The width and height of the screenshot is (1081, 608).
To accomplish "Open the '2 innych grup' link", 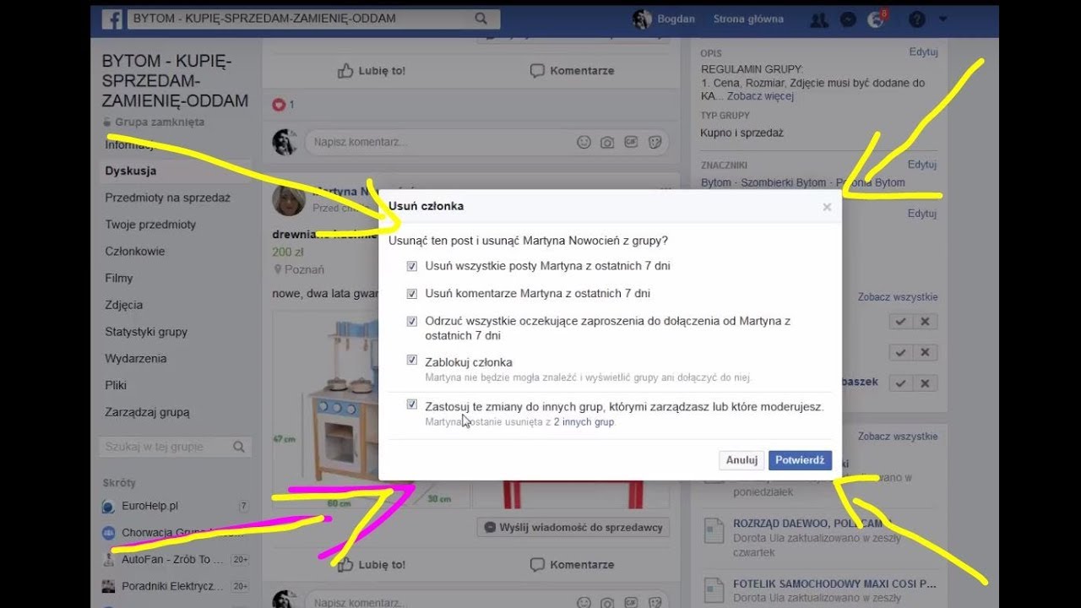I will pyautogui.click(x=584, y=421).
